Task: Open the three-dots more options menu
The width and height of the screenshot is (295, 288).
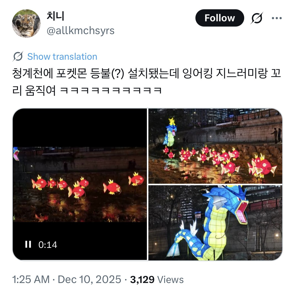Action: tap(277, 18)
